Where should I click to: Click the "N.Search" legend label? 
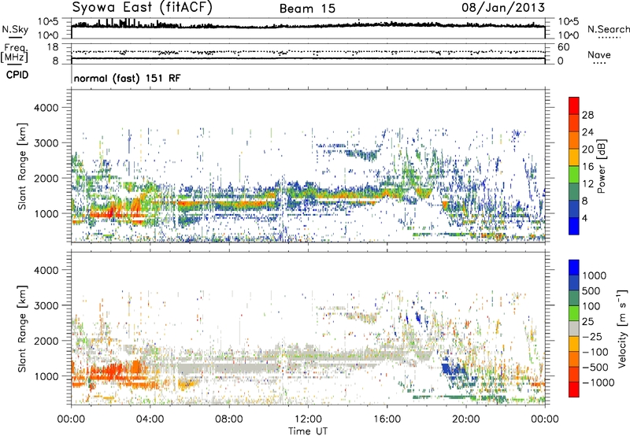608,29
